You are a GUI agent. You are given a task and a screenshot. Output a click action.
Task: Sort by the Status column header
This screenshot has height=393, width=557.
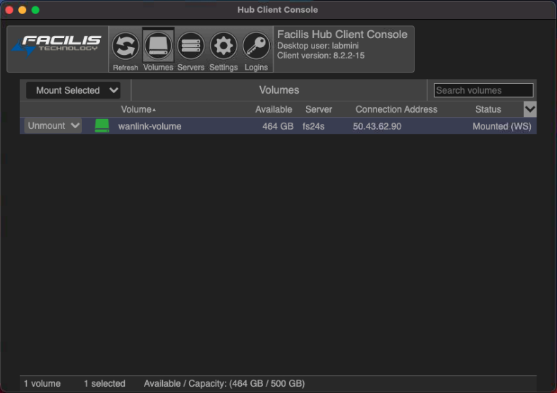(488, 109)
